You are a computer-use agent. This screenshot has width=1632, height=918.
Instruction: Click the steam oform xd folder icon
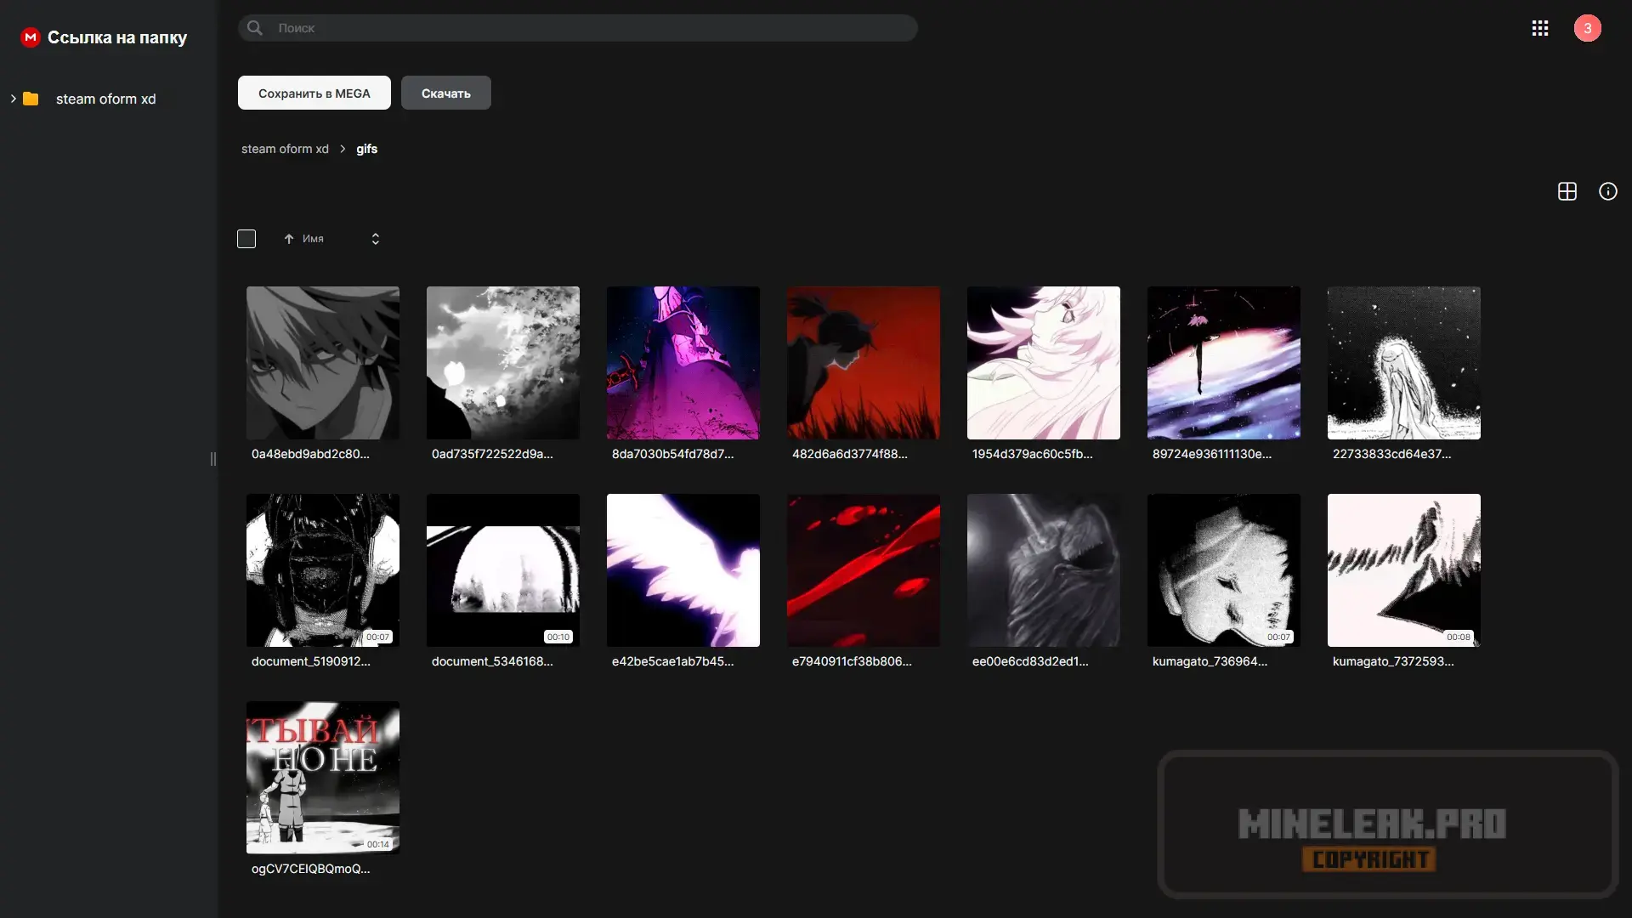[x=31, y=99]
